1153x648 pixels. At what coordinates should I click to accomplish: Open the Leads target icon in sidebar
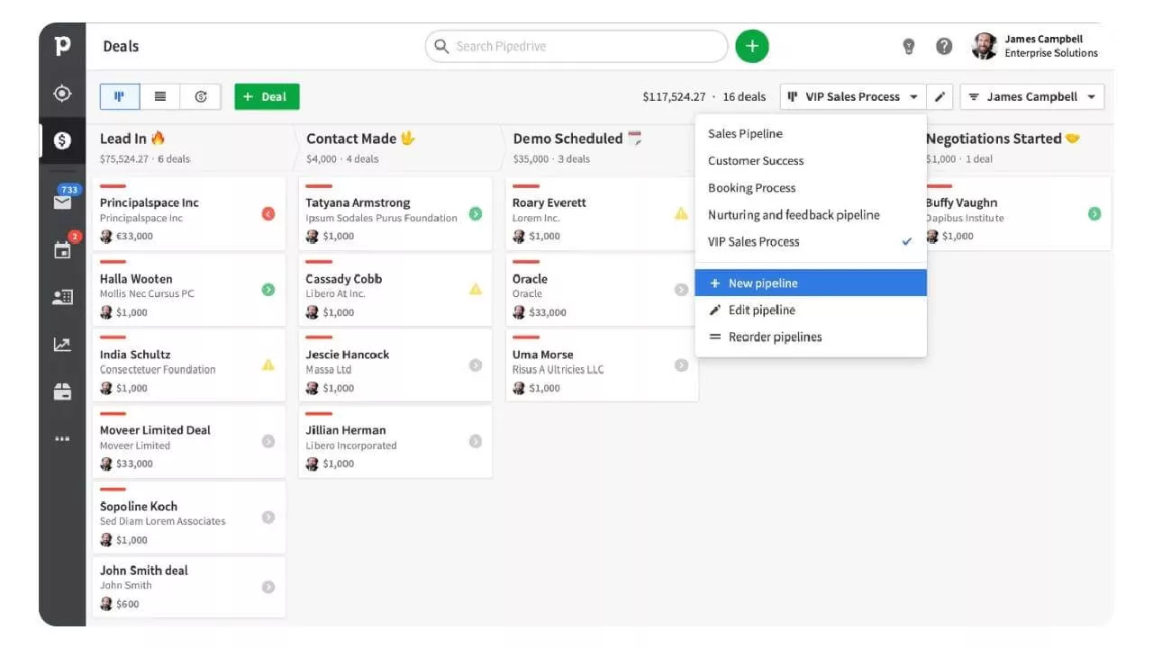[x=62, y=94]
